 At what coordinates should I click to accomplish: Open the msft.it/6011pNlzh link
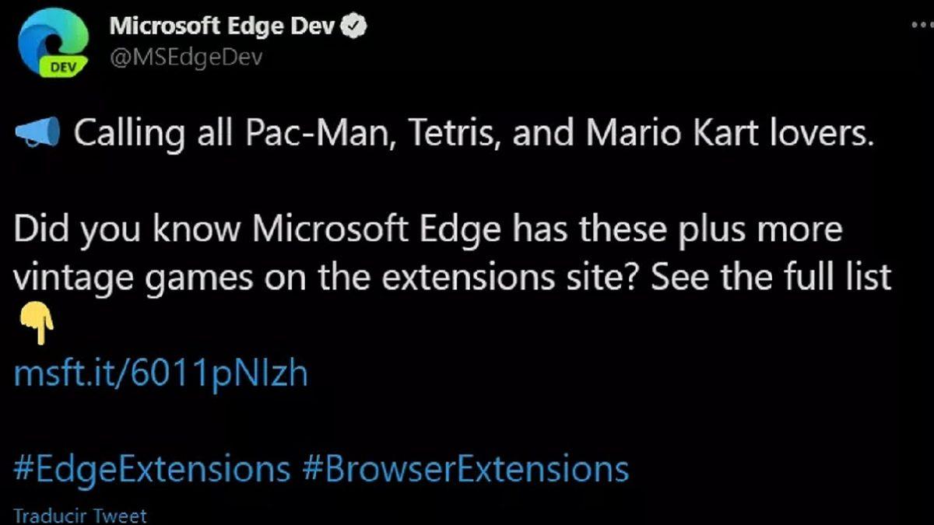(160, 373)
